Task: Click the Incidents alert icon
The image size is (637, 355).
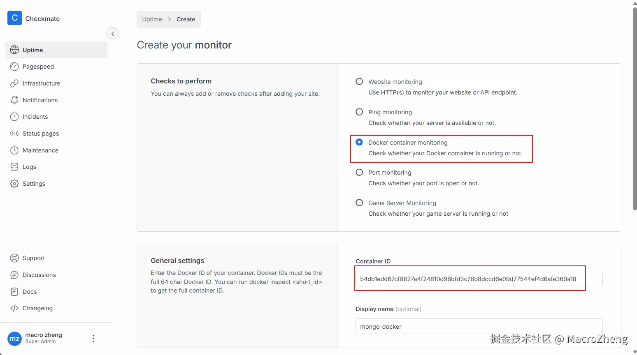Action: (14, 117)
